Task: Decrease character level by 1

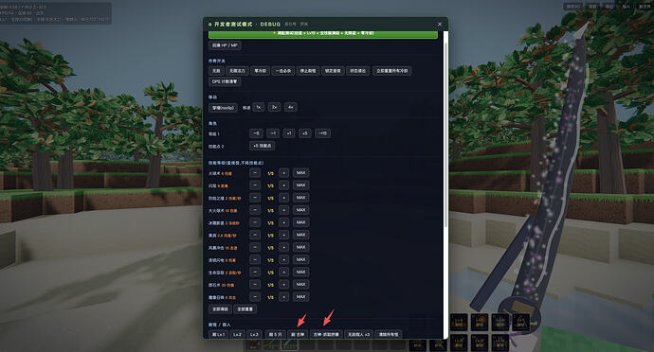Action: click(x=273, y=133)
